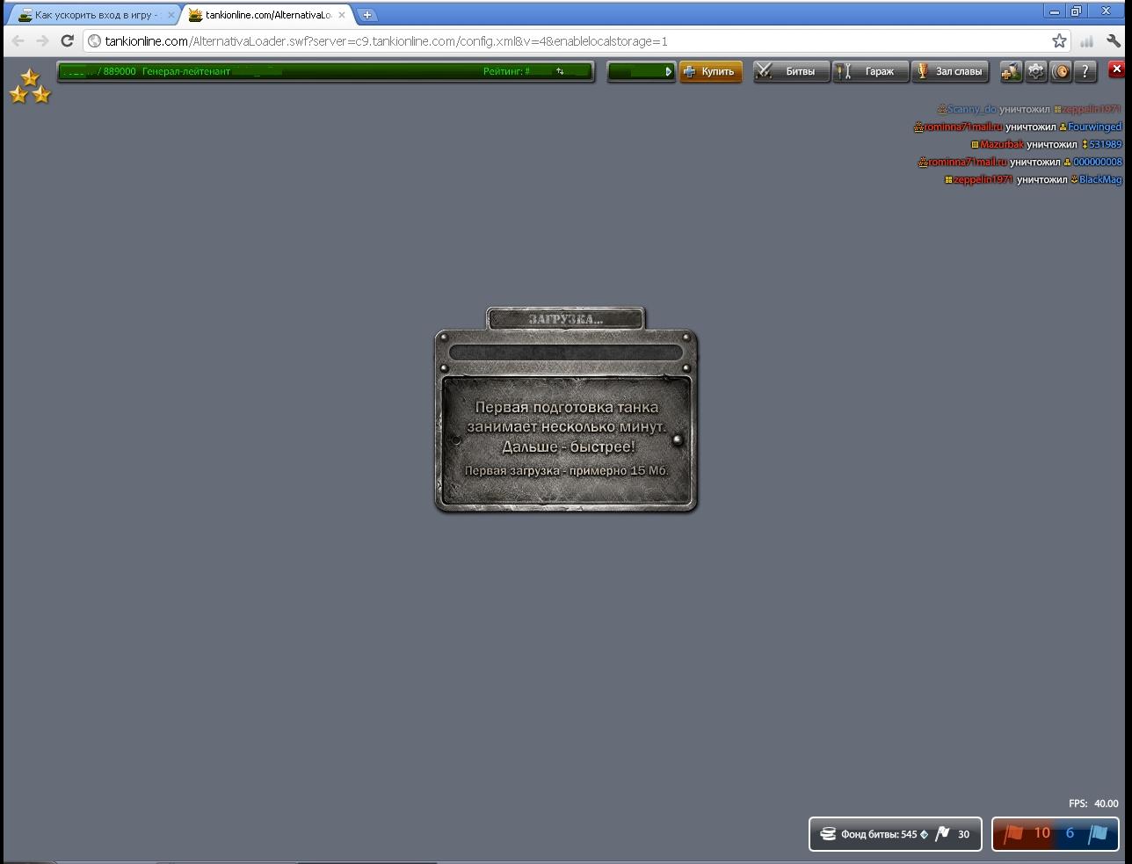
Task: Open the Гараж garage
Action: (870, 72)
